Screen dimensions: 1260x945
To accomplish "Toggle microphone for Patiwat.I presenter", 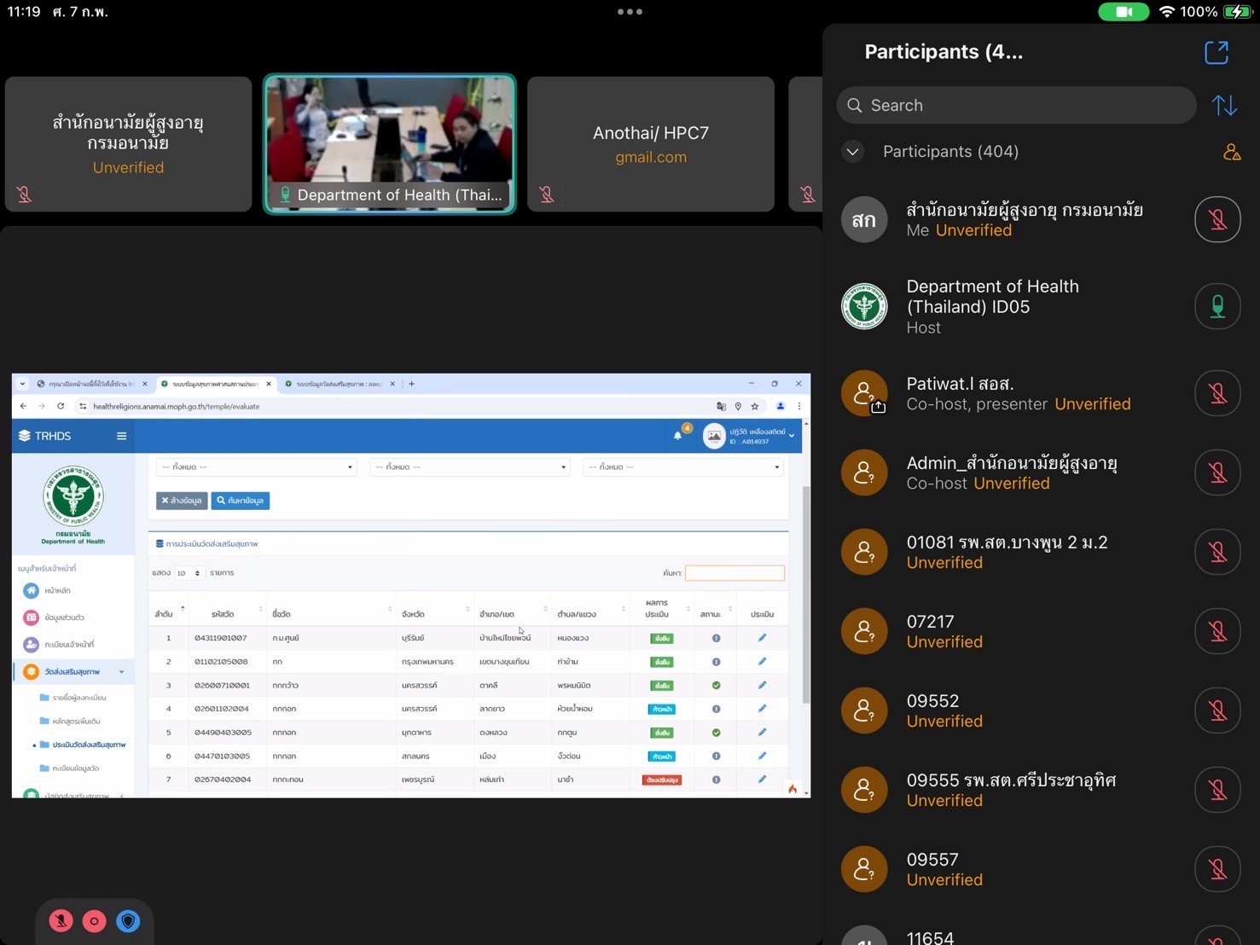I will click(x=1217, y=394).
